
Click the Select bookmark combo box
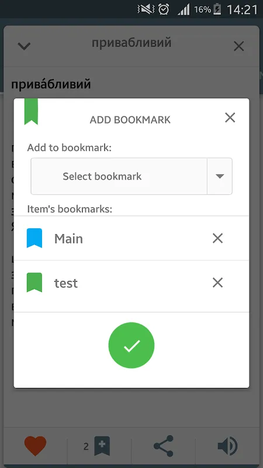131,177
